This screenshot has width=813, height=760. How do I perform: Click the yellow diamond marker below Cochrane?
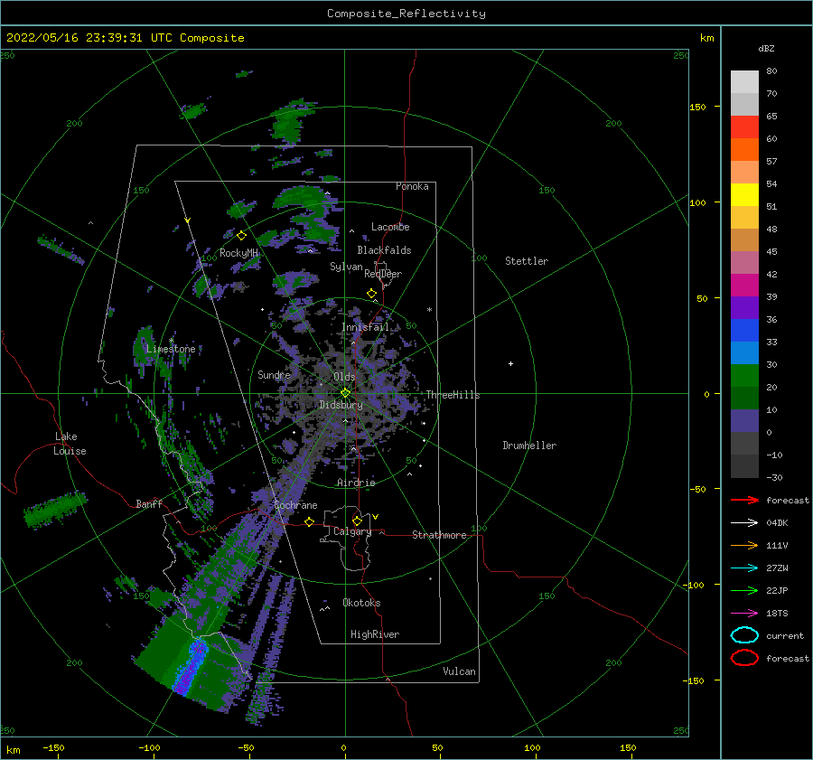(x=310, y=522)
